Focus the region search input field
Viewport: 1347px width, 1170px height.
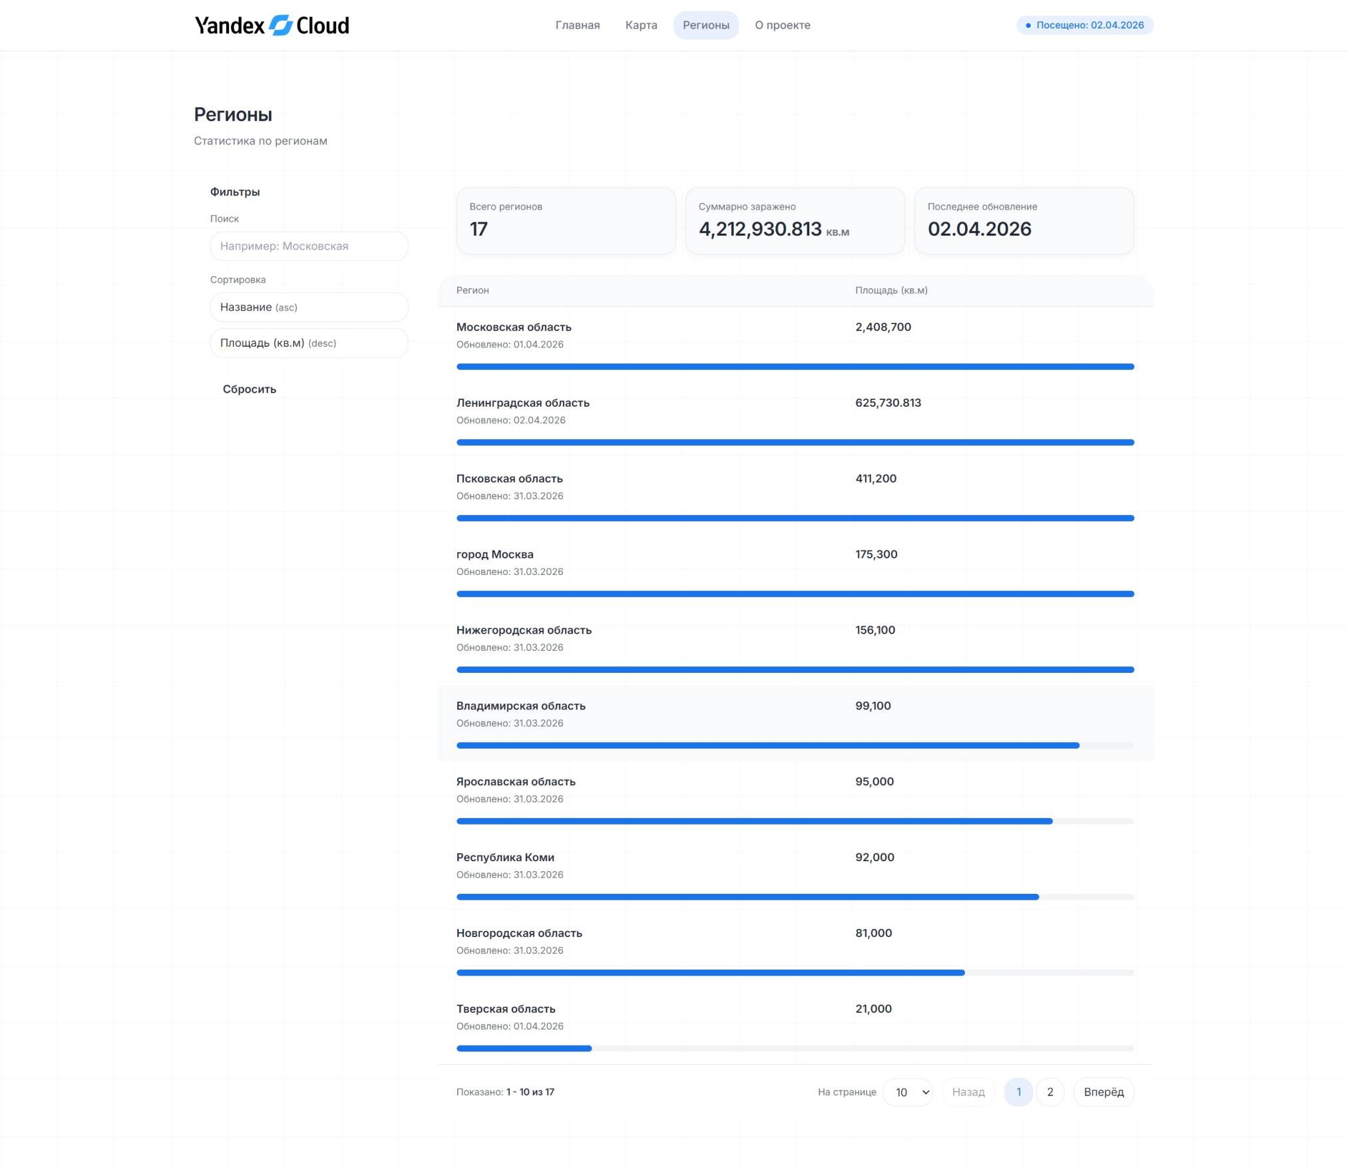pyautogui.click(x=309, y=246)
